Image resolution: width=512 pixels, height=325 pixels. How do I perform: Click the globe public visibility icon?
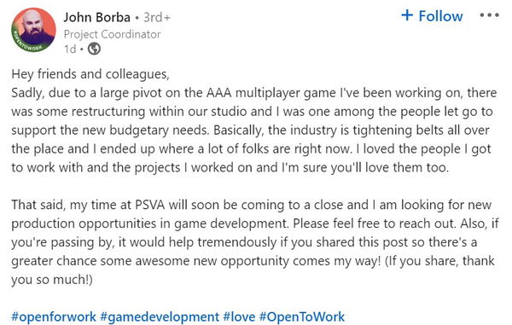tap(94, 49)
